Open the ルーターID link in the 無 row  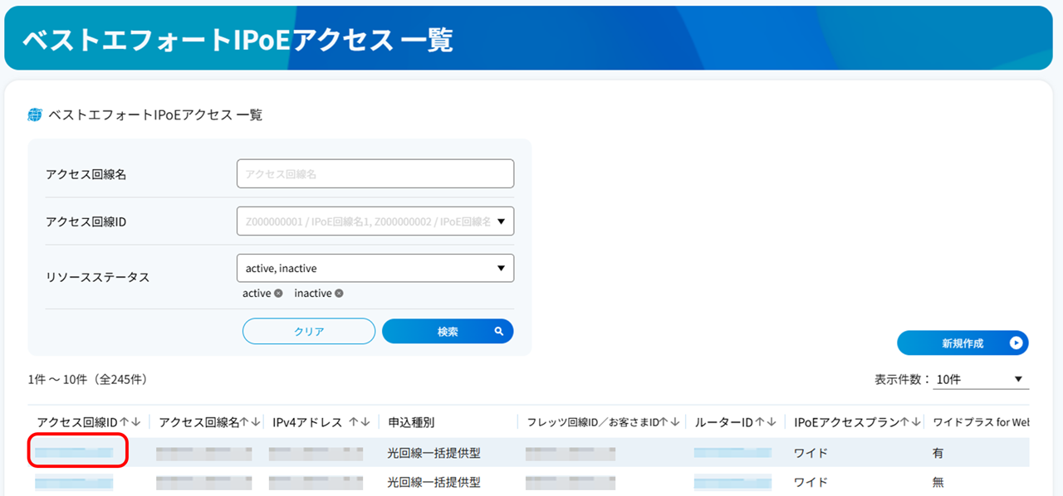(x=733, y=482)
